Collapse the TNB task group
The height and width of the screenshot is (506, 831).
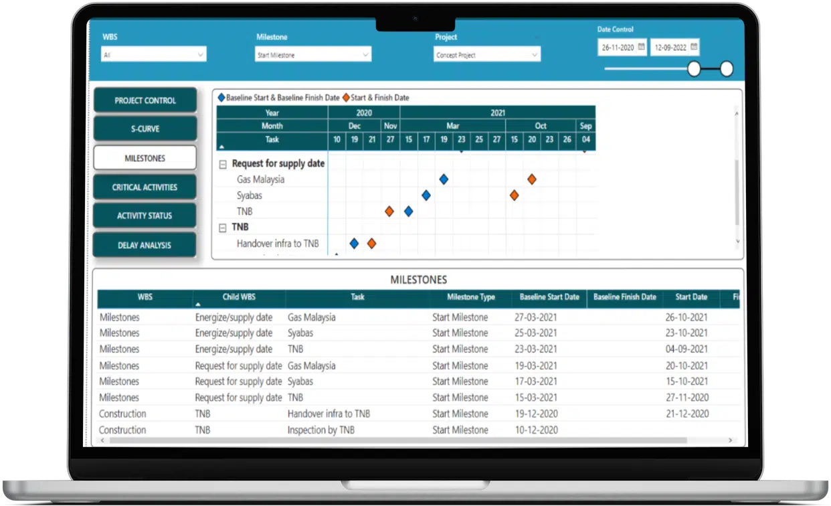[x=223, y=228]
